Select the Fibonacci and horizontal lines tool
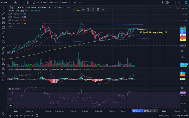Image resolution: width=189 pixels, height=118 pixels. tap(3, 18)
